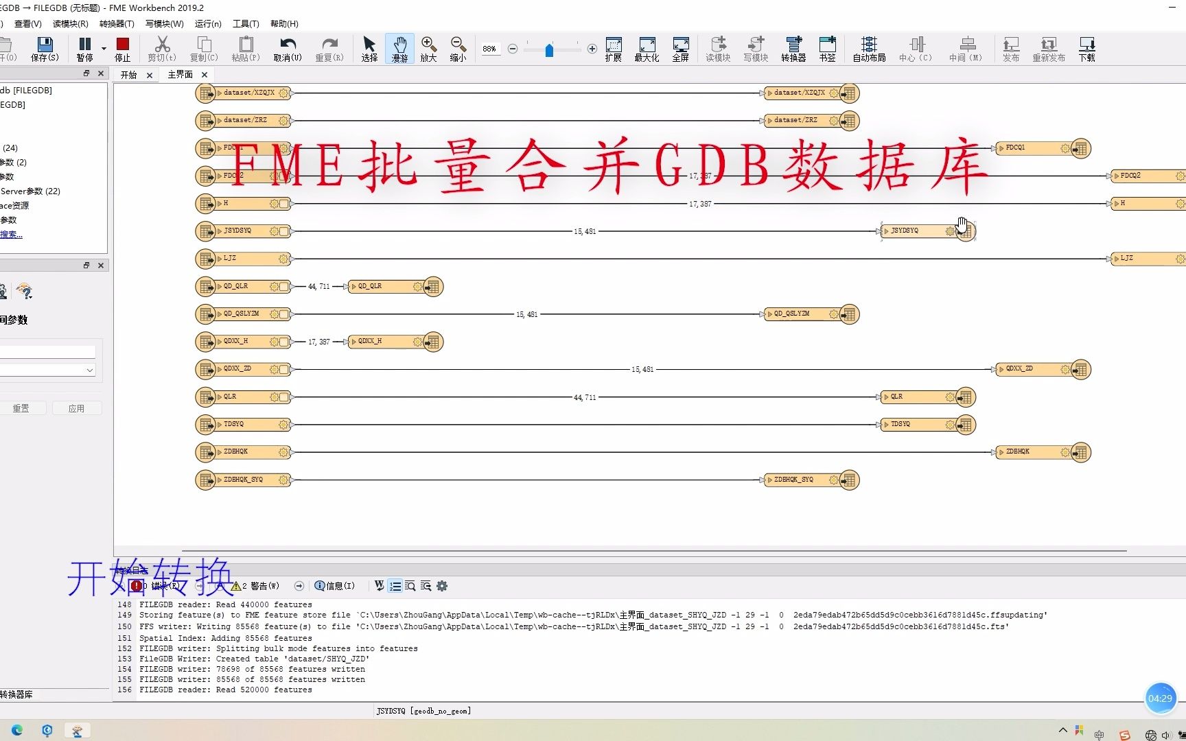Close the 开始 tab

pos(150,75)
